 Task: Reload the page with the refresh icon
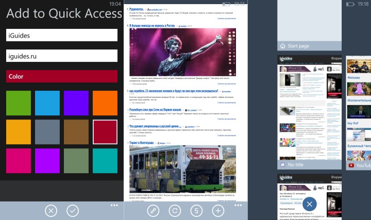(175, 210)
